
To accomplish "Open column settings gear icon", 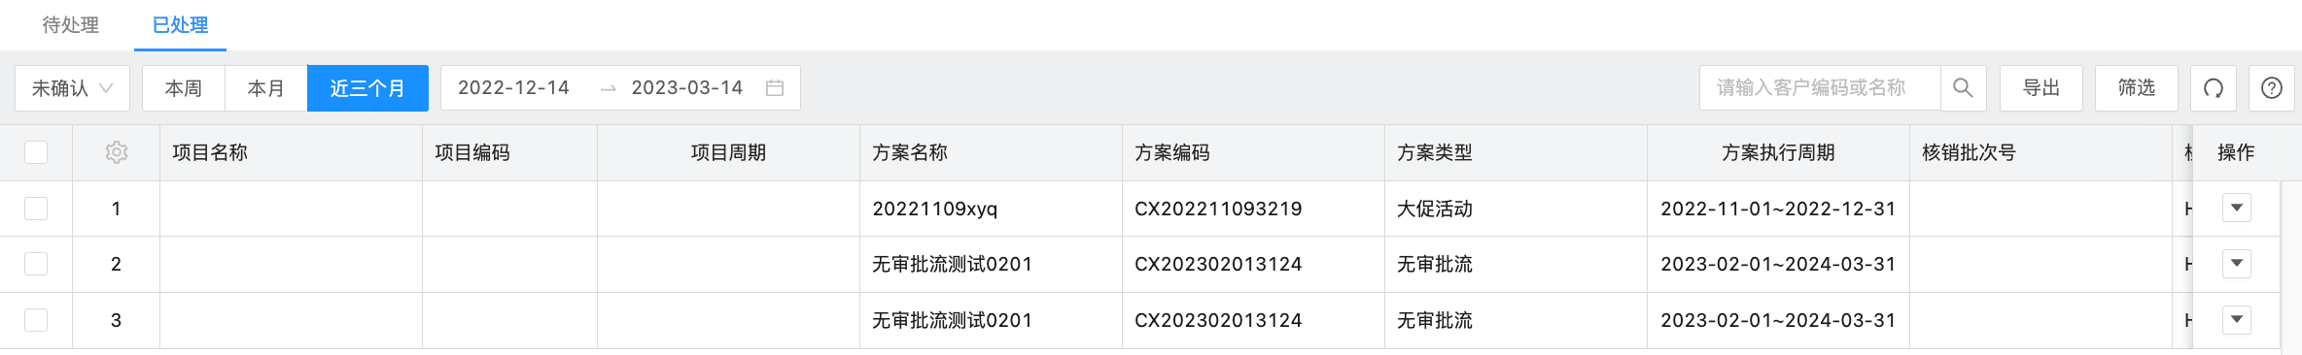I will point(117,152).
